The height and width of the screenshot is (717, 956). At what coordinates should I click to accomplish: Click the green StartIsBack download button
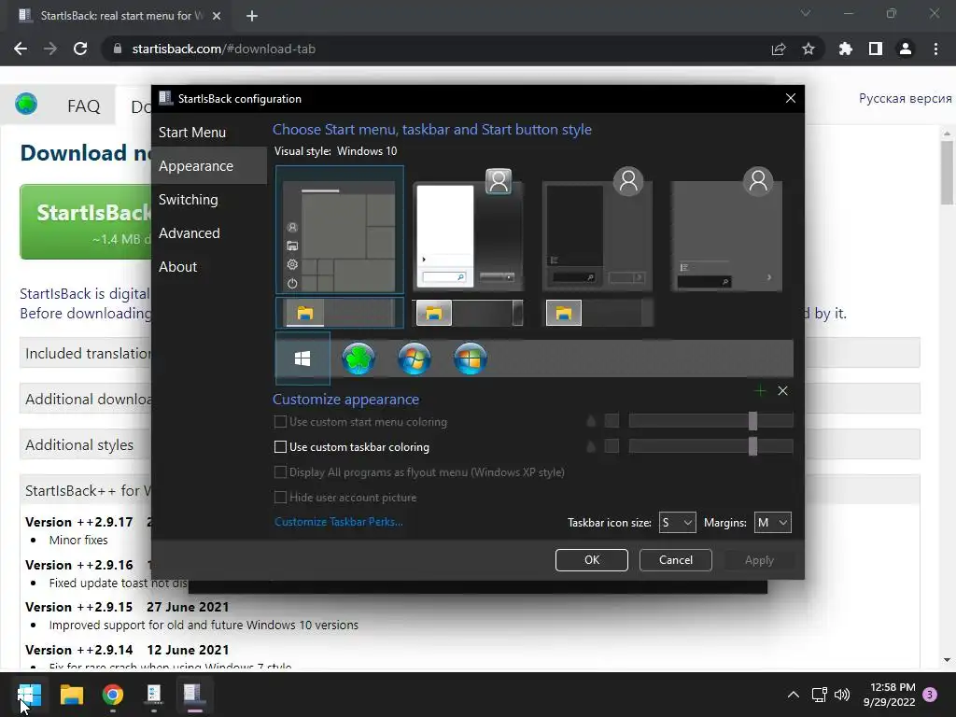pos(86,222)
